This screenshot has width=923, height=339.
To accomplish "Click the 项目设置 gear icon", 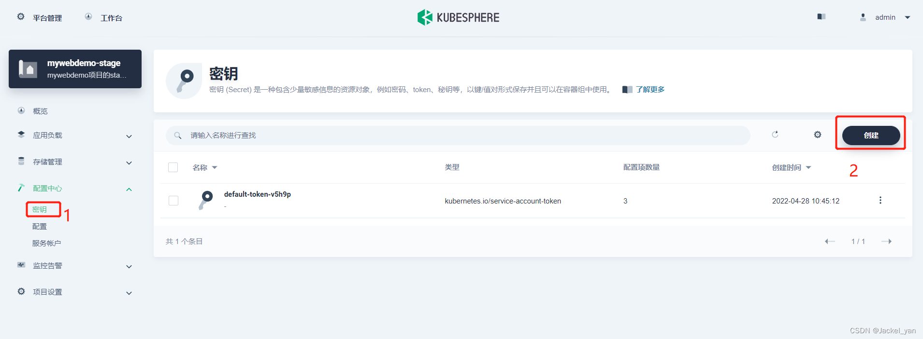I will (x=21, y=291).
